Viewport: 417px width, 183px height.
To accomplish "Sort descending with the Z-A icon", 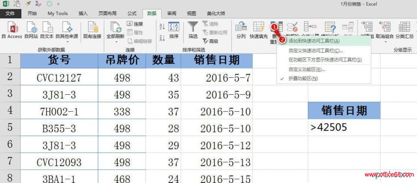I will (x=162, y=38).
